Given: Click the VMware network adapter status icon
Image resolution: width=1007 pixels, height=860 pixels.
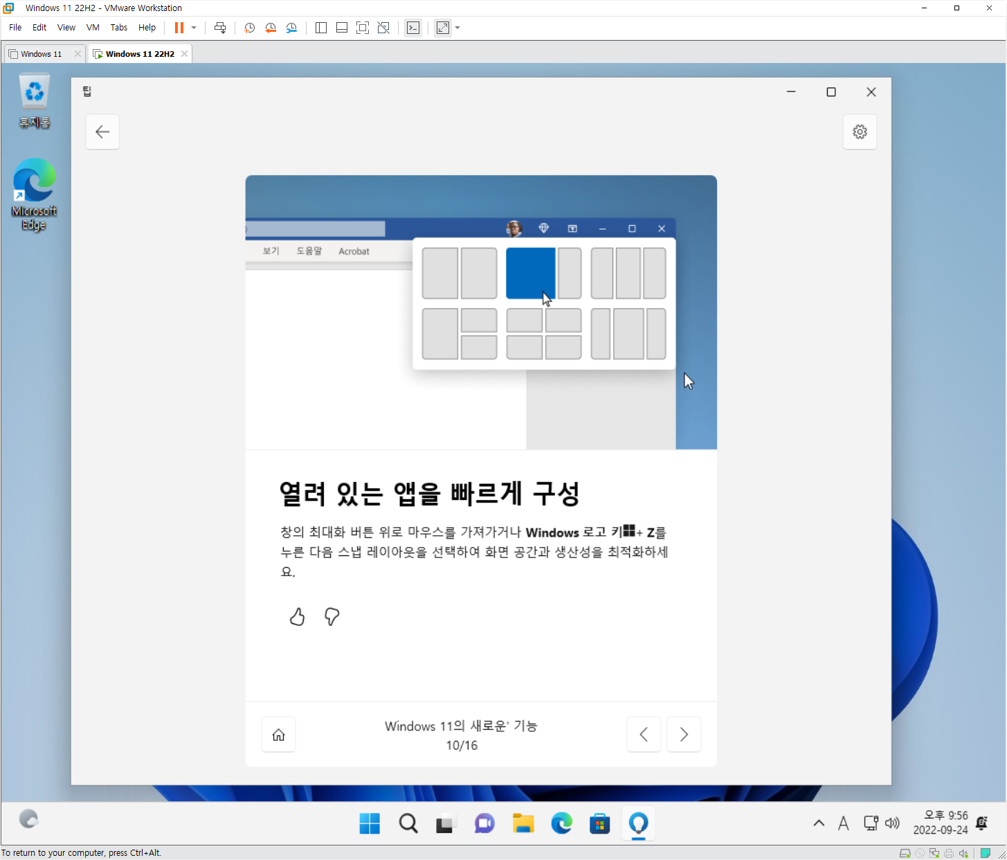Looking at the screenshot, I should [934, 853].
